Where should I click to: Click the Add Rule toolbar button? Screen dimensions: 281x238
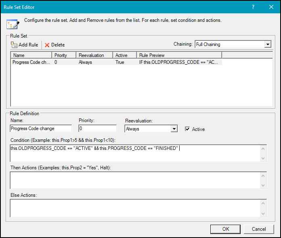[x=25, y=45]
